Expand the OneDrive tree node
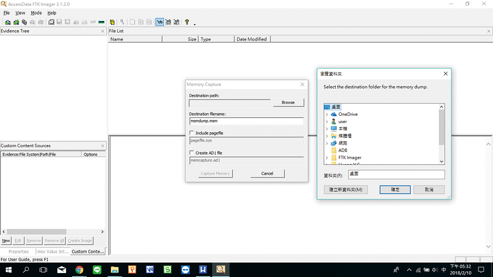493x277 pixels. pyautogui.click(x=327, y=114)
